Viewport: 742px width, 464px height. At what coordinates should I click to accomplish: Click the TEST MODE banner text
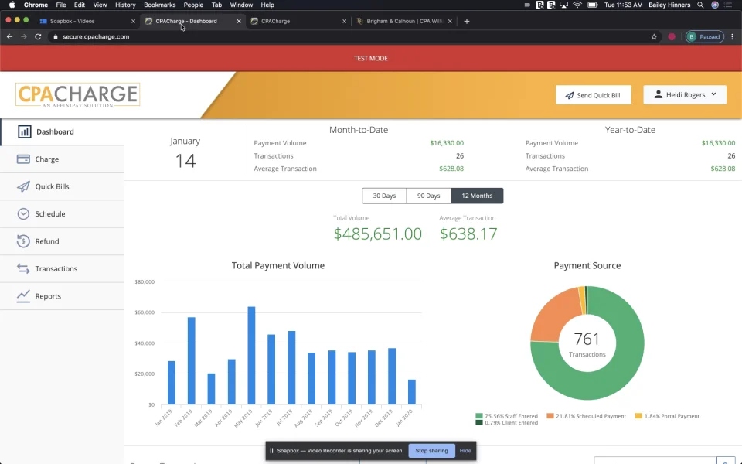(x=370, y=58)
